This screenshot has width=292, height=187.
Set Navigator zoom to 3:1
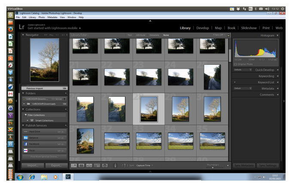(63, 35)
